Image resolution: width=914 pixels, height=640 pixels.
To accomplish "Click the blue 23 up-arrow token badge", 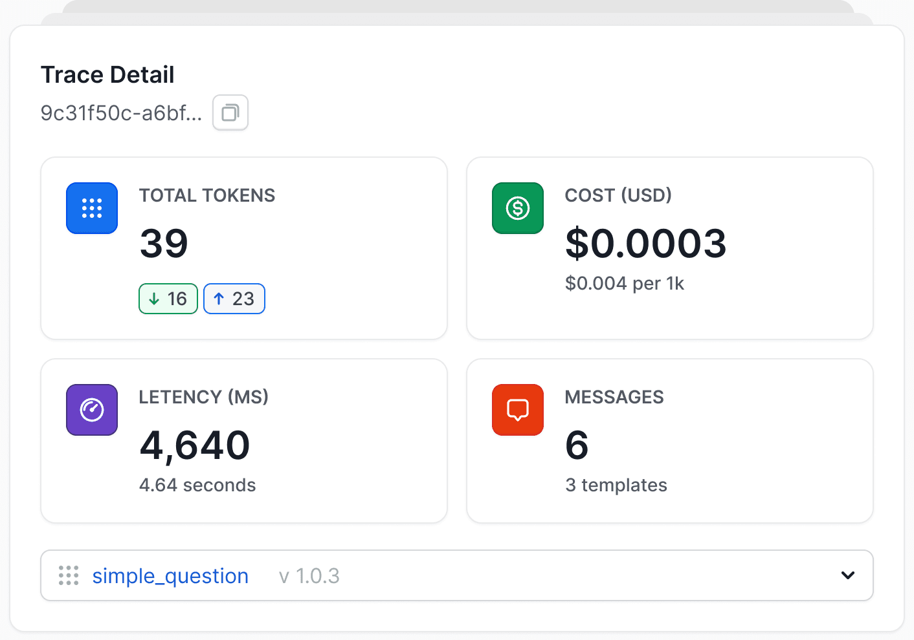I will click(x=234, y=299).
